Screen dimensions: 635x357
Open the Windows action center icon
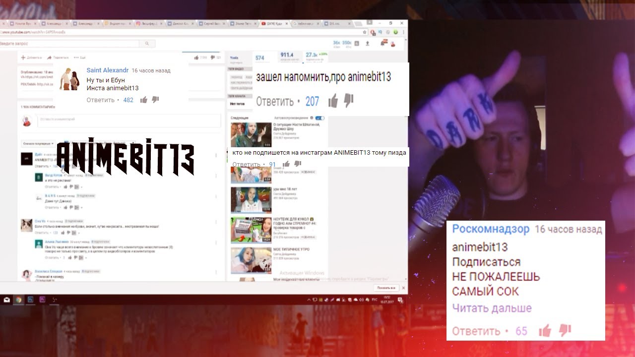click(x=400, y=299)
